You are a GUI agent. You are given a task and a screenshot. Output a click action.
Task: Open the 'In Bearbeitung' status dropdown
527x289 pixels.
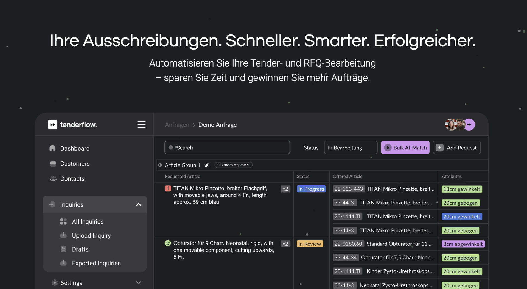coord(351,148)
